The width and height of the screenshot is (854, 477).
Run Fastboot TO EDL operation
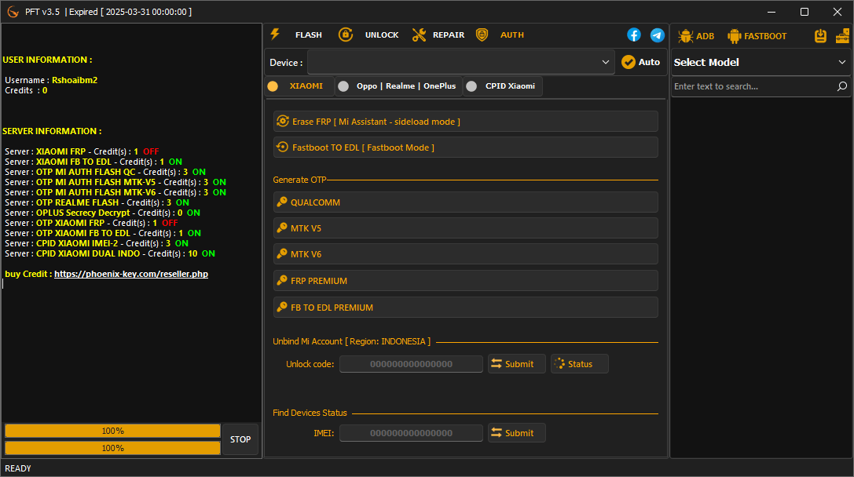click(465, 147)
